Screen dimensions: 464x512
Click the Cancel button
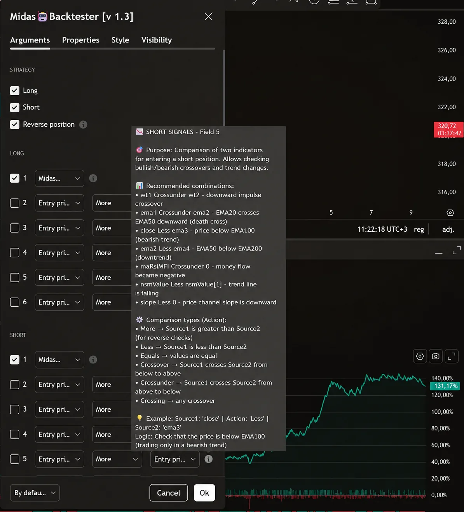click(x=169, y=493)
